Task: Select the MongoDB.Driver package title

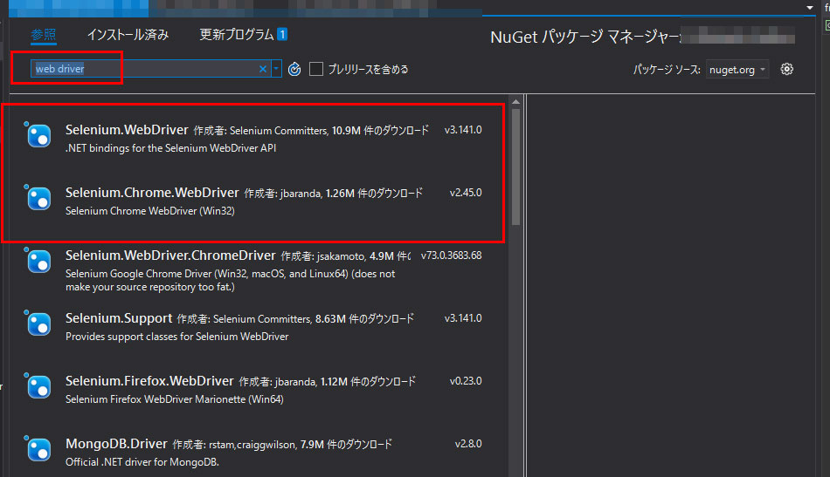Action: tap(115, 444)
